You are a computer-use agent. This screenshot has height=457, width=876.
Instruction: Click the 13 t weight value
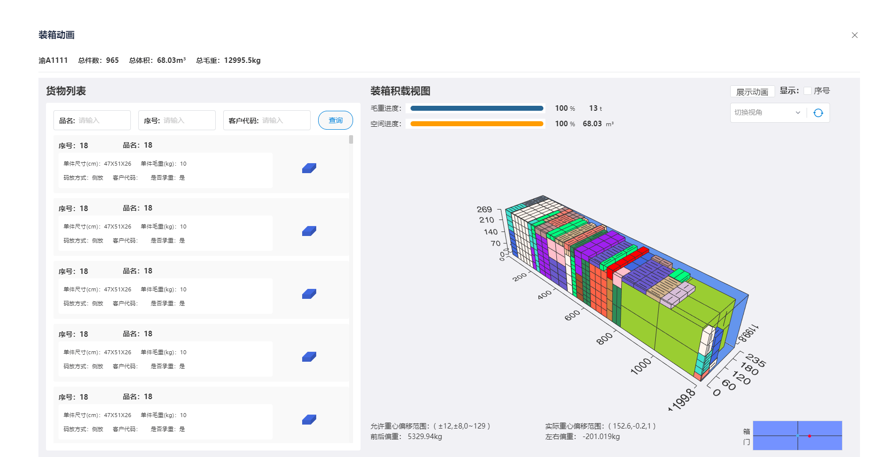tap(595, 108)
